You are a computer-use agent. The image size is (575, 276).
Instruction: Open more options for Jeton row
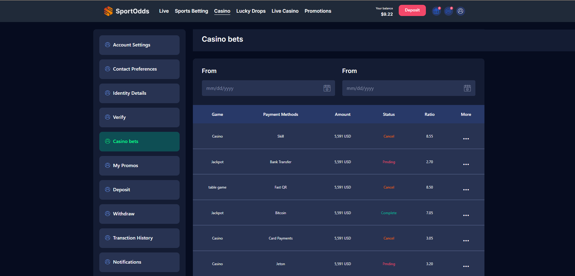click(x=466, y=266)
